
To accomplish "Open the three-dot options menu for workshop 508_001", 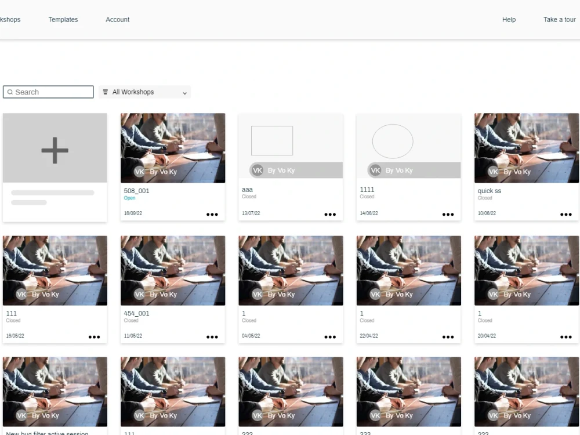I will point(212,214).
